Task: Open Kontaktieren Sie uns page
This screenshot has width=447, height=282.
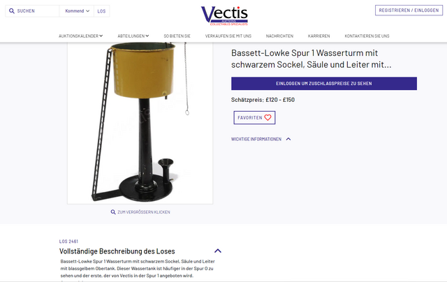Action: 367,36
